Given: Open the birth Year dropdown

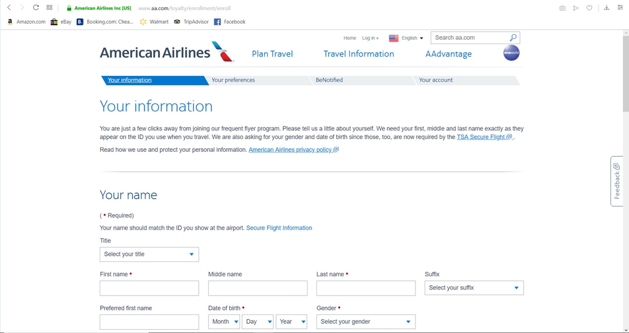Looking at the screenshot, I should [291, 322].
